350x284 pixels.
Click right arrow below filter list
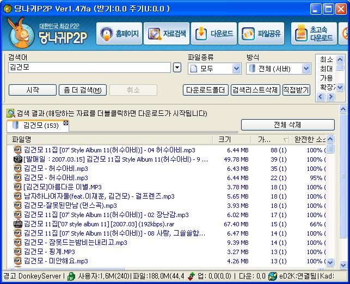pos(330,97)
